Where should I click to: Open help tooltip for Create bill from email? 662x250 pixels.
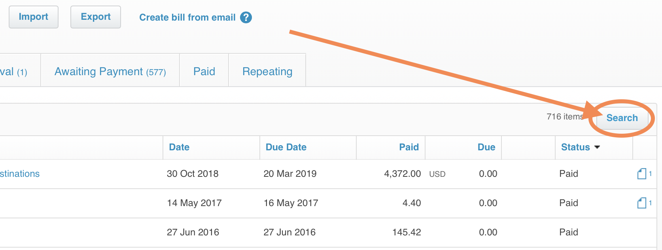click(x=245, y=17)
